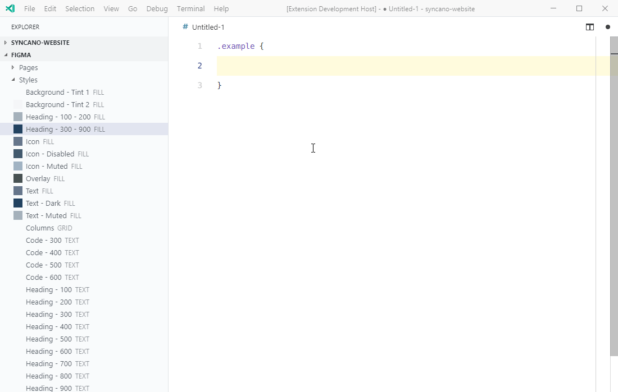Click the Background - Tint 2 swatch
The height and width of the screenshot is (392, 618).
tap(17, 104)
